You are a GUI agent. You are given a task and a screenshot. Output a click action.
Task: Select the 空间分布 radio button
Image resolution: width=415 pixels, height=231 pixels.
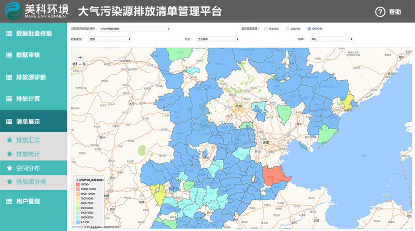tap(309, 29)
